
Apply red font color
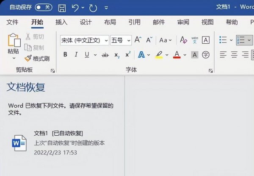177,55
